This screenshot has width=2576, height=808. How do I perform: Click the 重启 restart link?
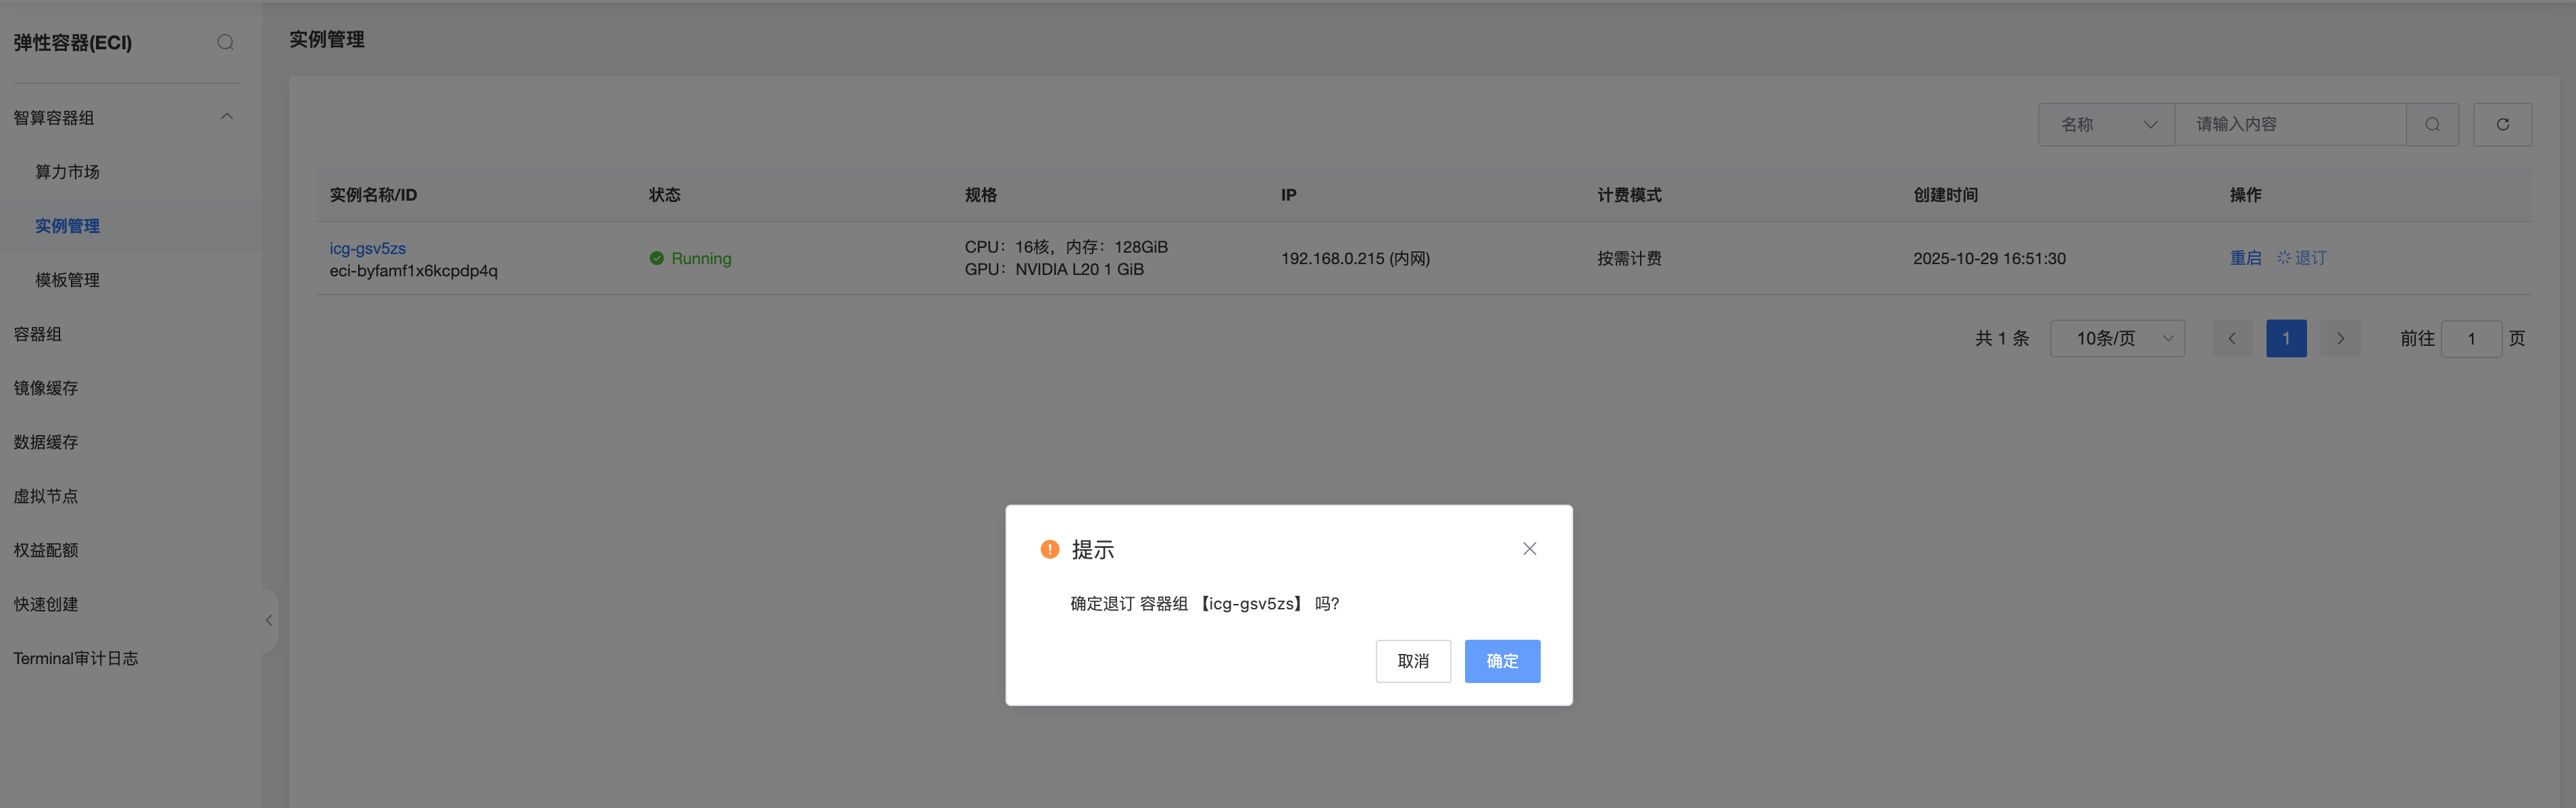[x=2245, y=258]
